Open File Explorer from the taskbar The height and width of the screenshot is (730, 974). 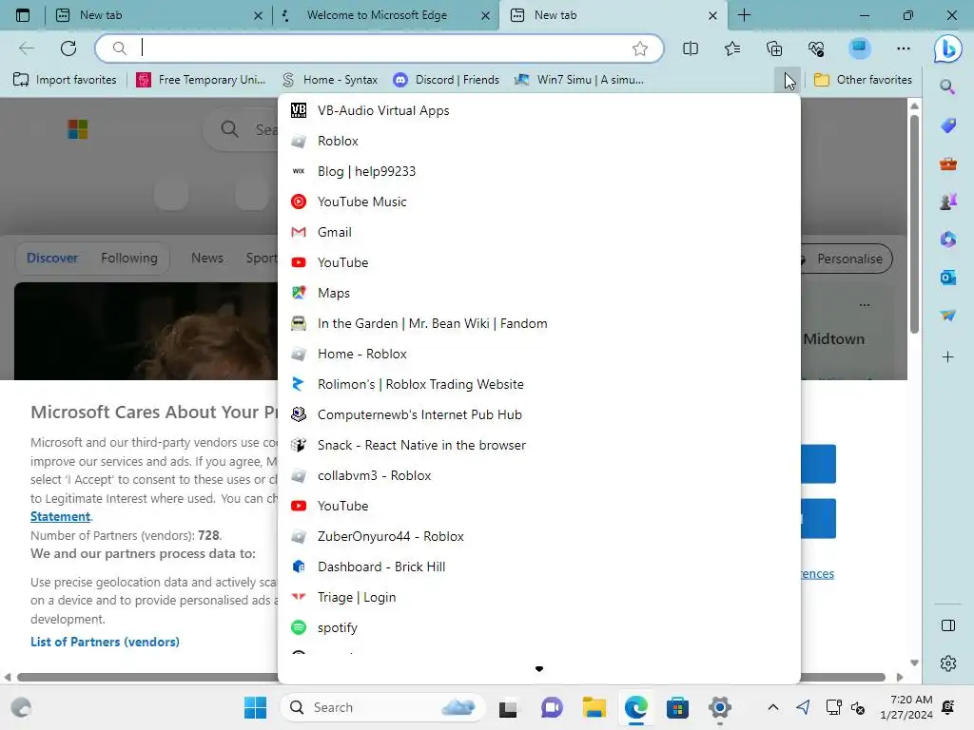point(594,707)
